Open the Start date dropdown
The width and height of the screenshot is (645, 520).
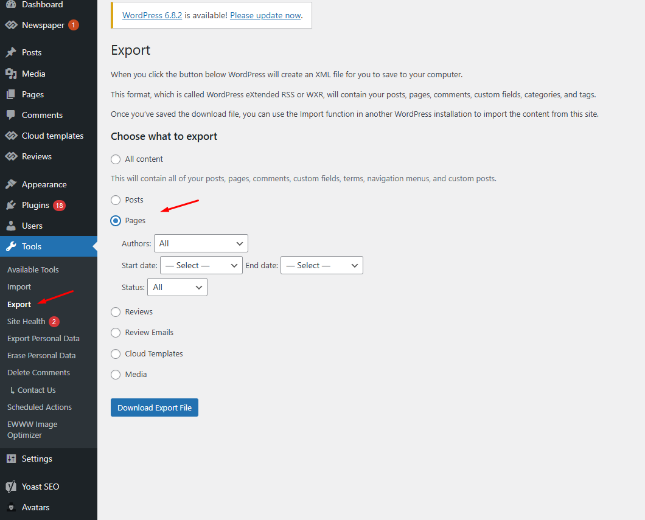pyautogui.click(x=201, y=265)
